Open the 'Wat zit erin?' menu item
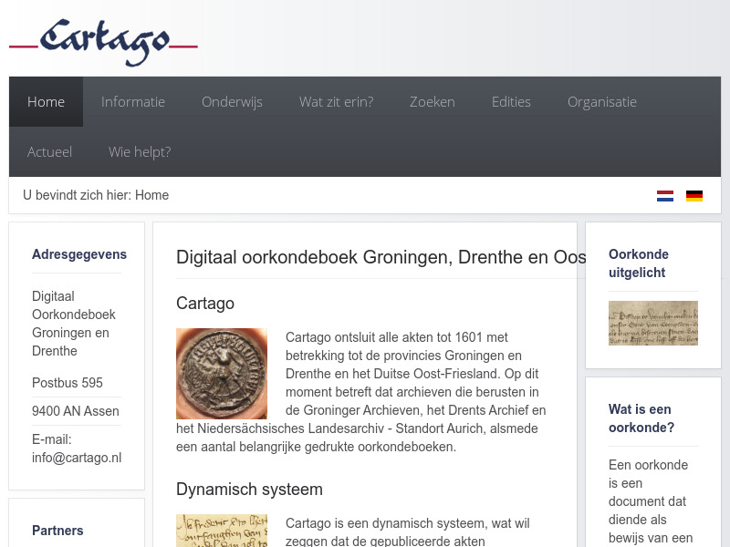This screenshot has width=730, height=547. point(336,101)
